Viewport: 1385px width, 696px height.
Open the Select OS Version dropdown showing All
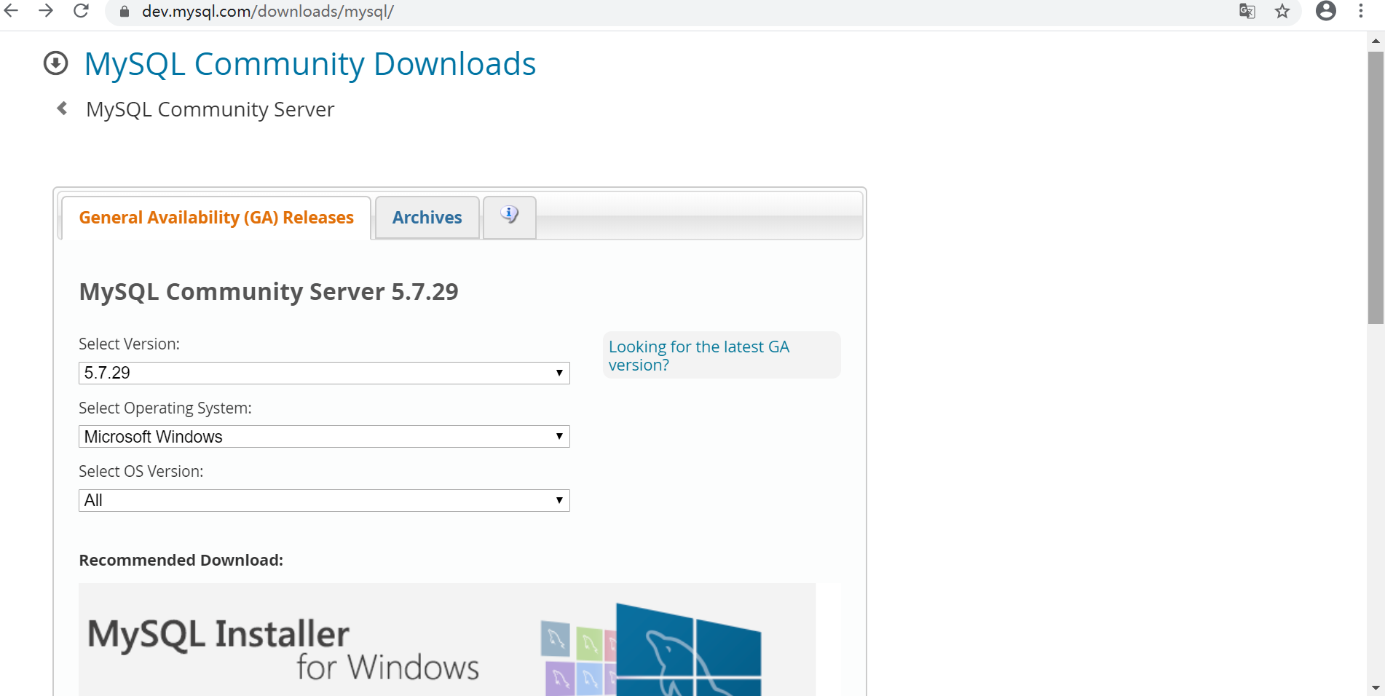(324, 500)
